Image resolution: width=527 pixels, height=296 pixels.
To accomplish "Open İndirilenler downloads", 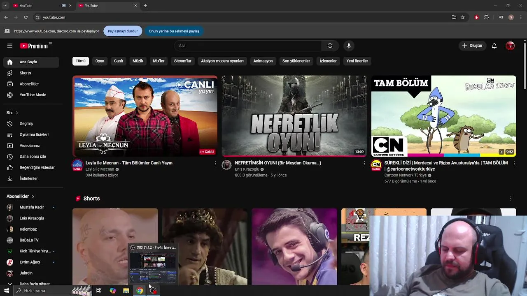I will pyautogui.click(x=31, y=178).
